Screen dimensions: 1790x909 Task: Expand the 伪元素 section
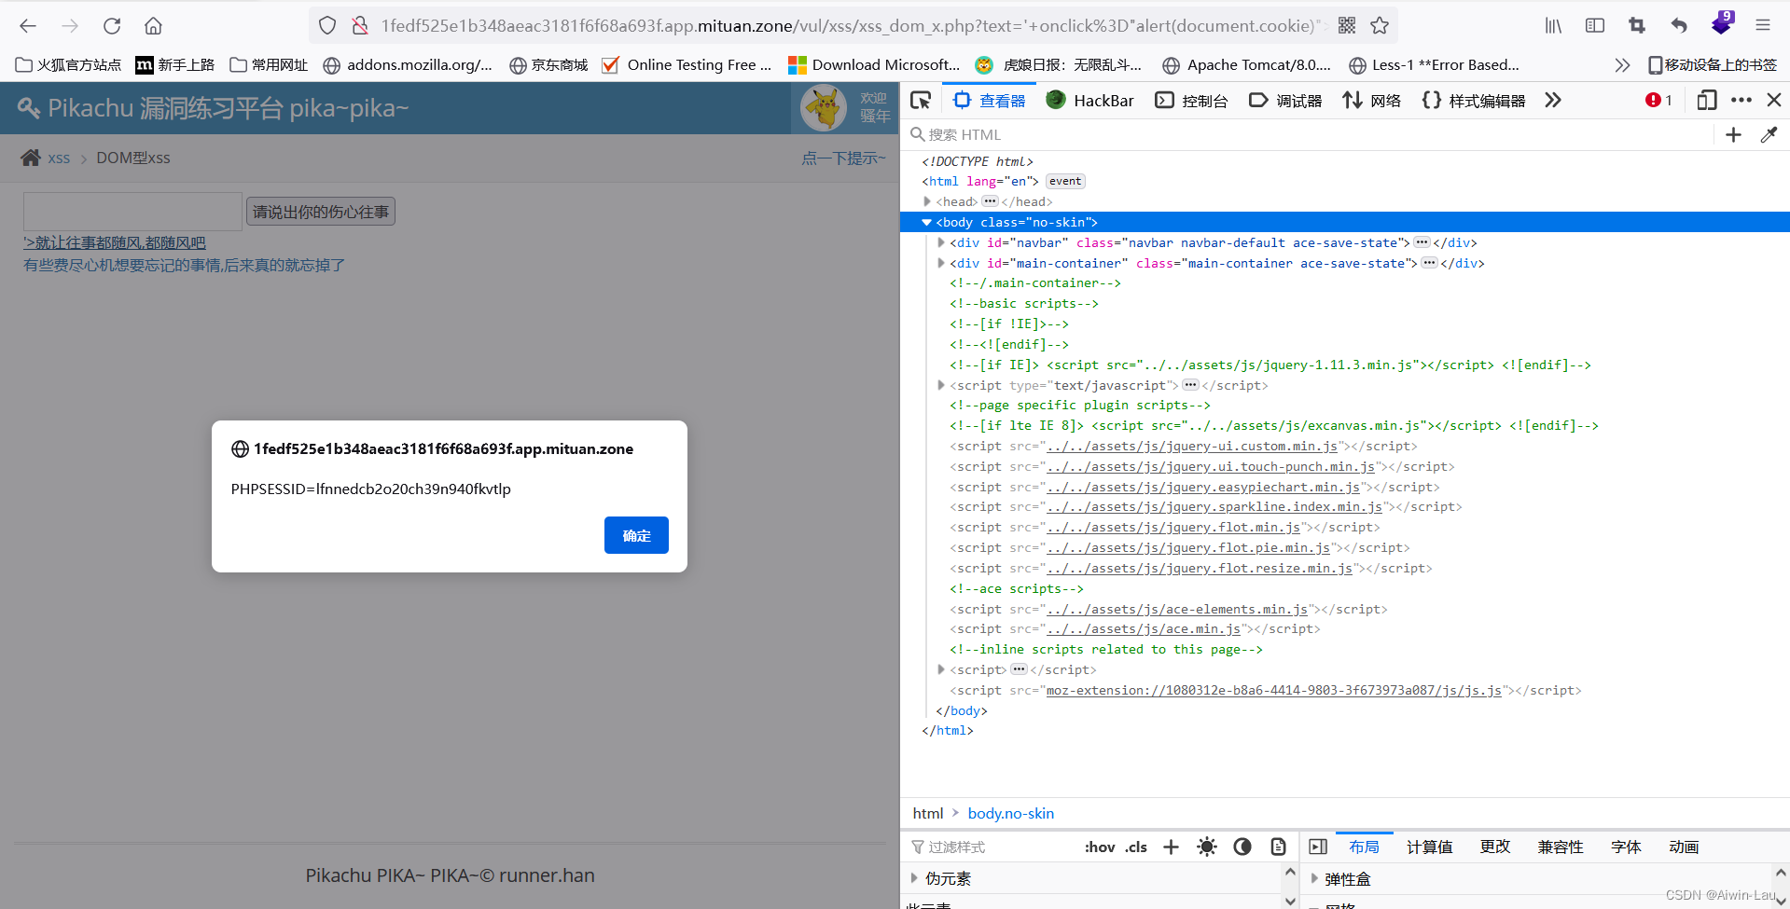pos(914,878)
